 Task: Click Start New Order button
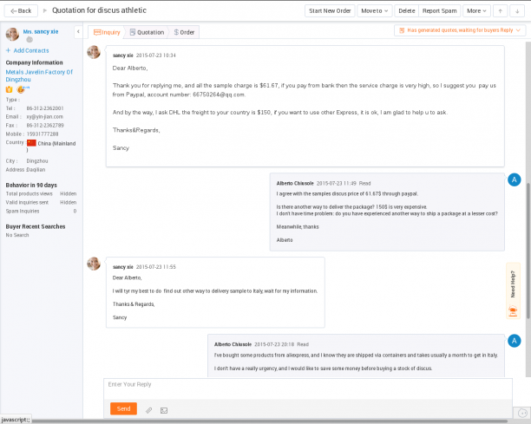pos(330,10)
